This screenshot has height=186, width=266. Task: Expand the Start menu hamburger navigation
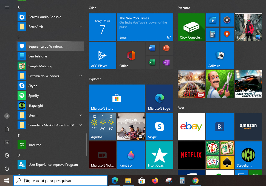(x=7, y=8)
